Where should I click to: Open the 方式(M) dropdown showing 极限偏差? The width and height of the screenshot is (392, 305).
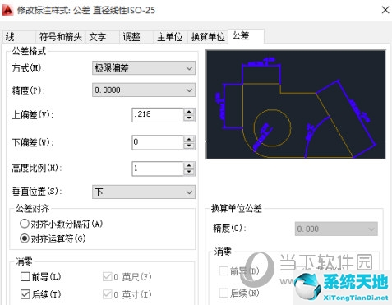click(144, 68)
